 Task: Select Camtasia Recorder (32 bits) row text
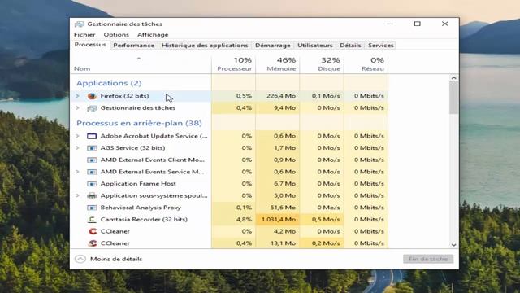click(144, 219)
